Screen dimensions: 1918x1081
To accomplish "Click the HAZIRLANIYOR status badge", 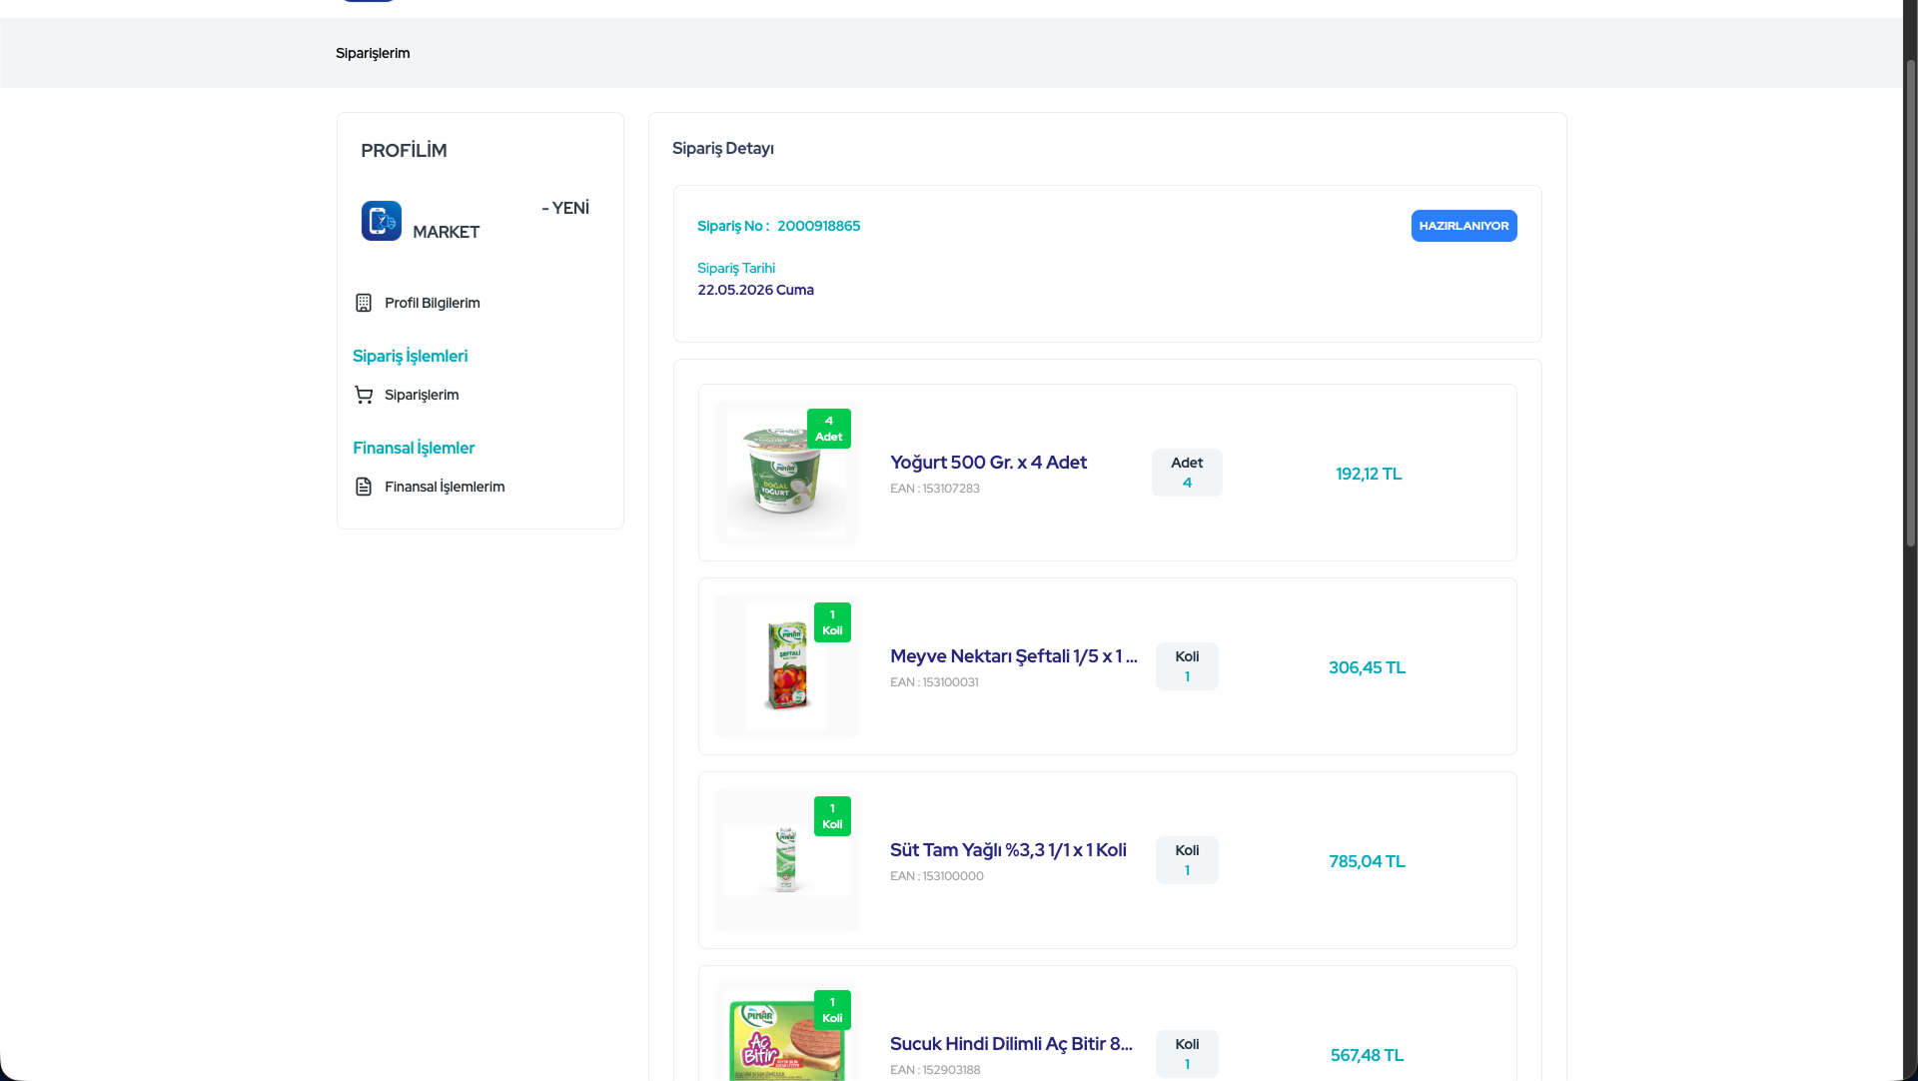I will 1463,226.
